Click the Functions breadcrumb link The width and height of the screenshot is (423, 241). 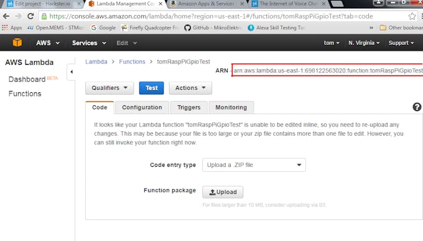132,62
